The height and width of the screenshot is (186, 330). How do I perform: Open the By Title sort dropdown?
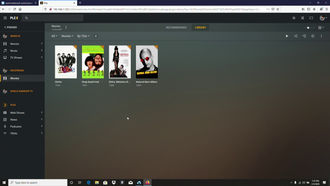(83, 36)
